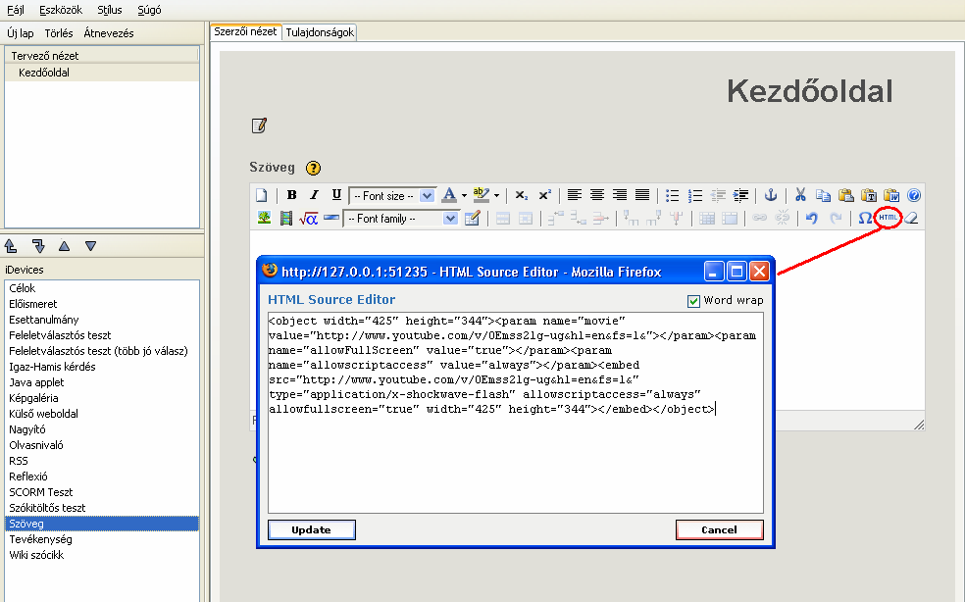
Task: Justify text fully
Action: click(642, 195)
